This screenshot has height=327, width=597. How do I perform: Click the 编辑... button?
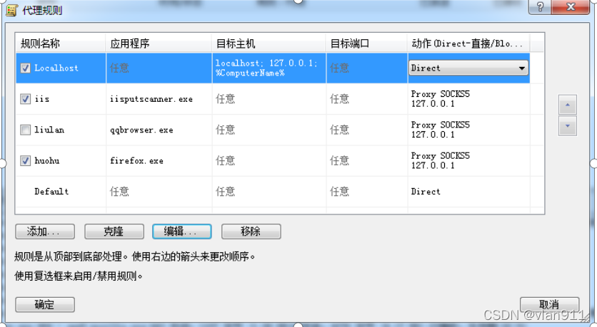coord(182,232)
